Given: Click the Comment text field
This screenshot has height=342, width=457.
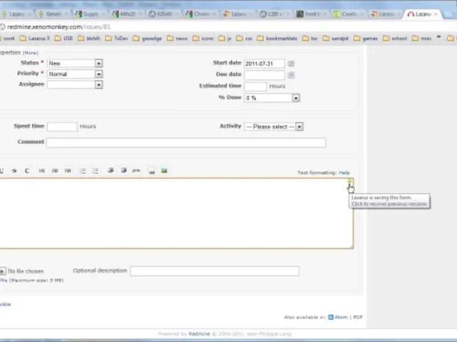Looking at the screenshot, I should click(186, 142).
